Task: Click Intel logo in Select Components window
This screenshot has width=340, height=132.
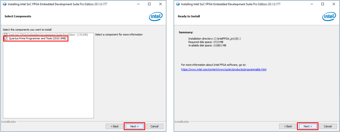Action: point(156,16)
